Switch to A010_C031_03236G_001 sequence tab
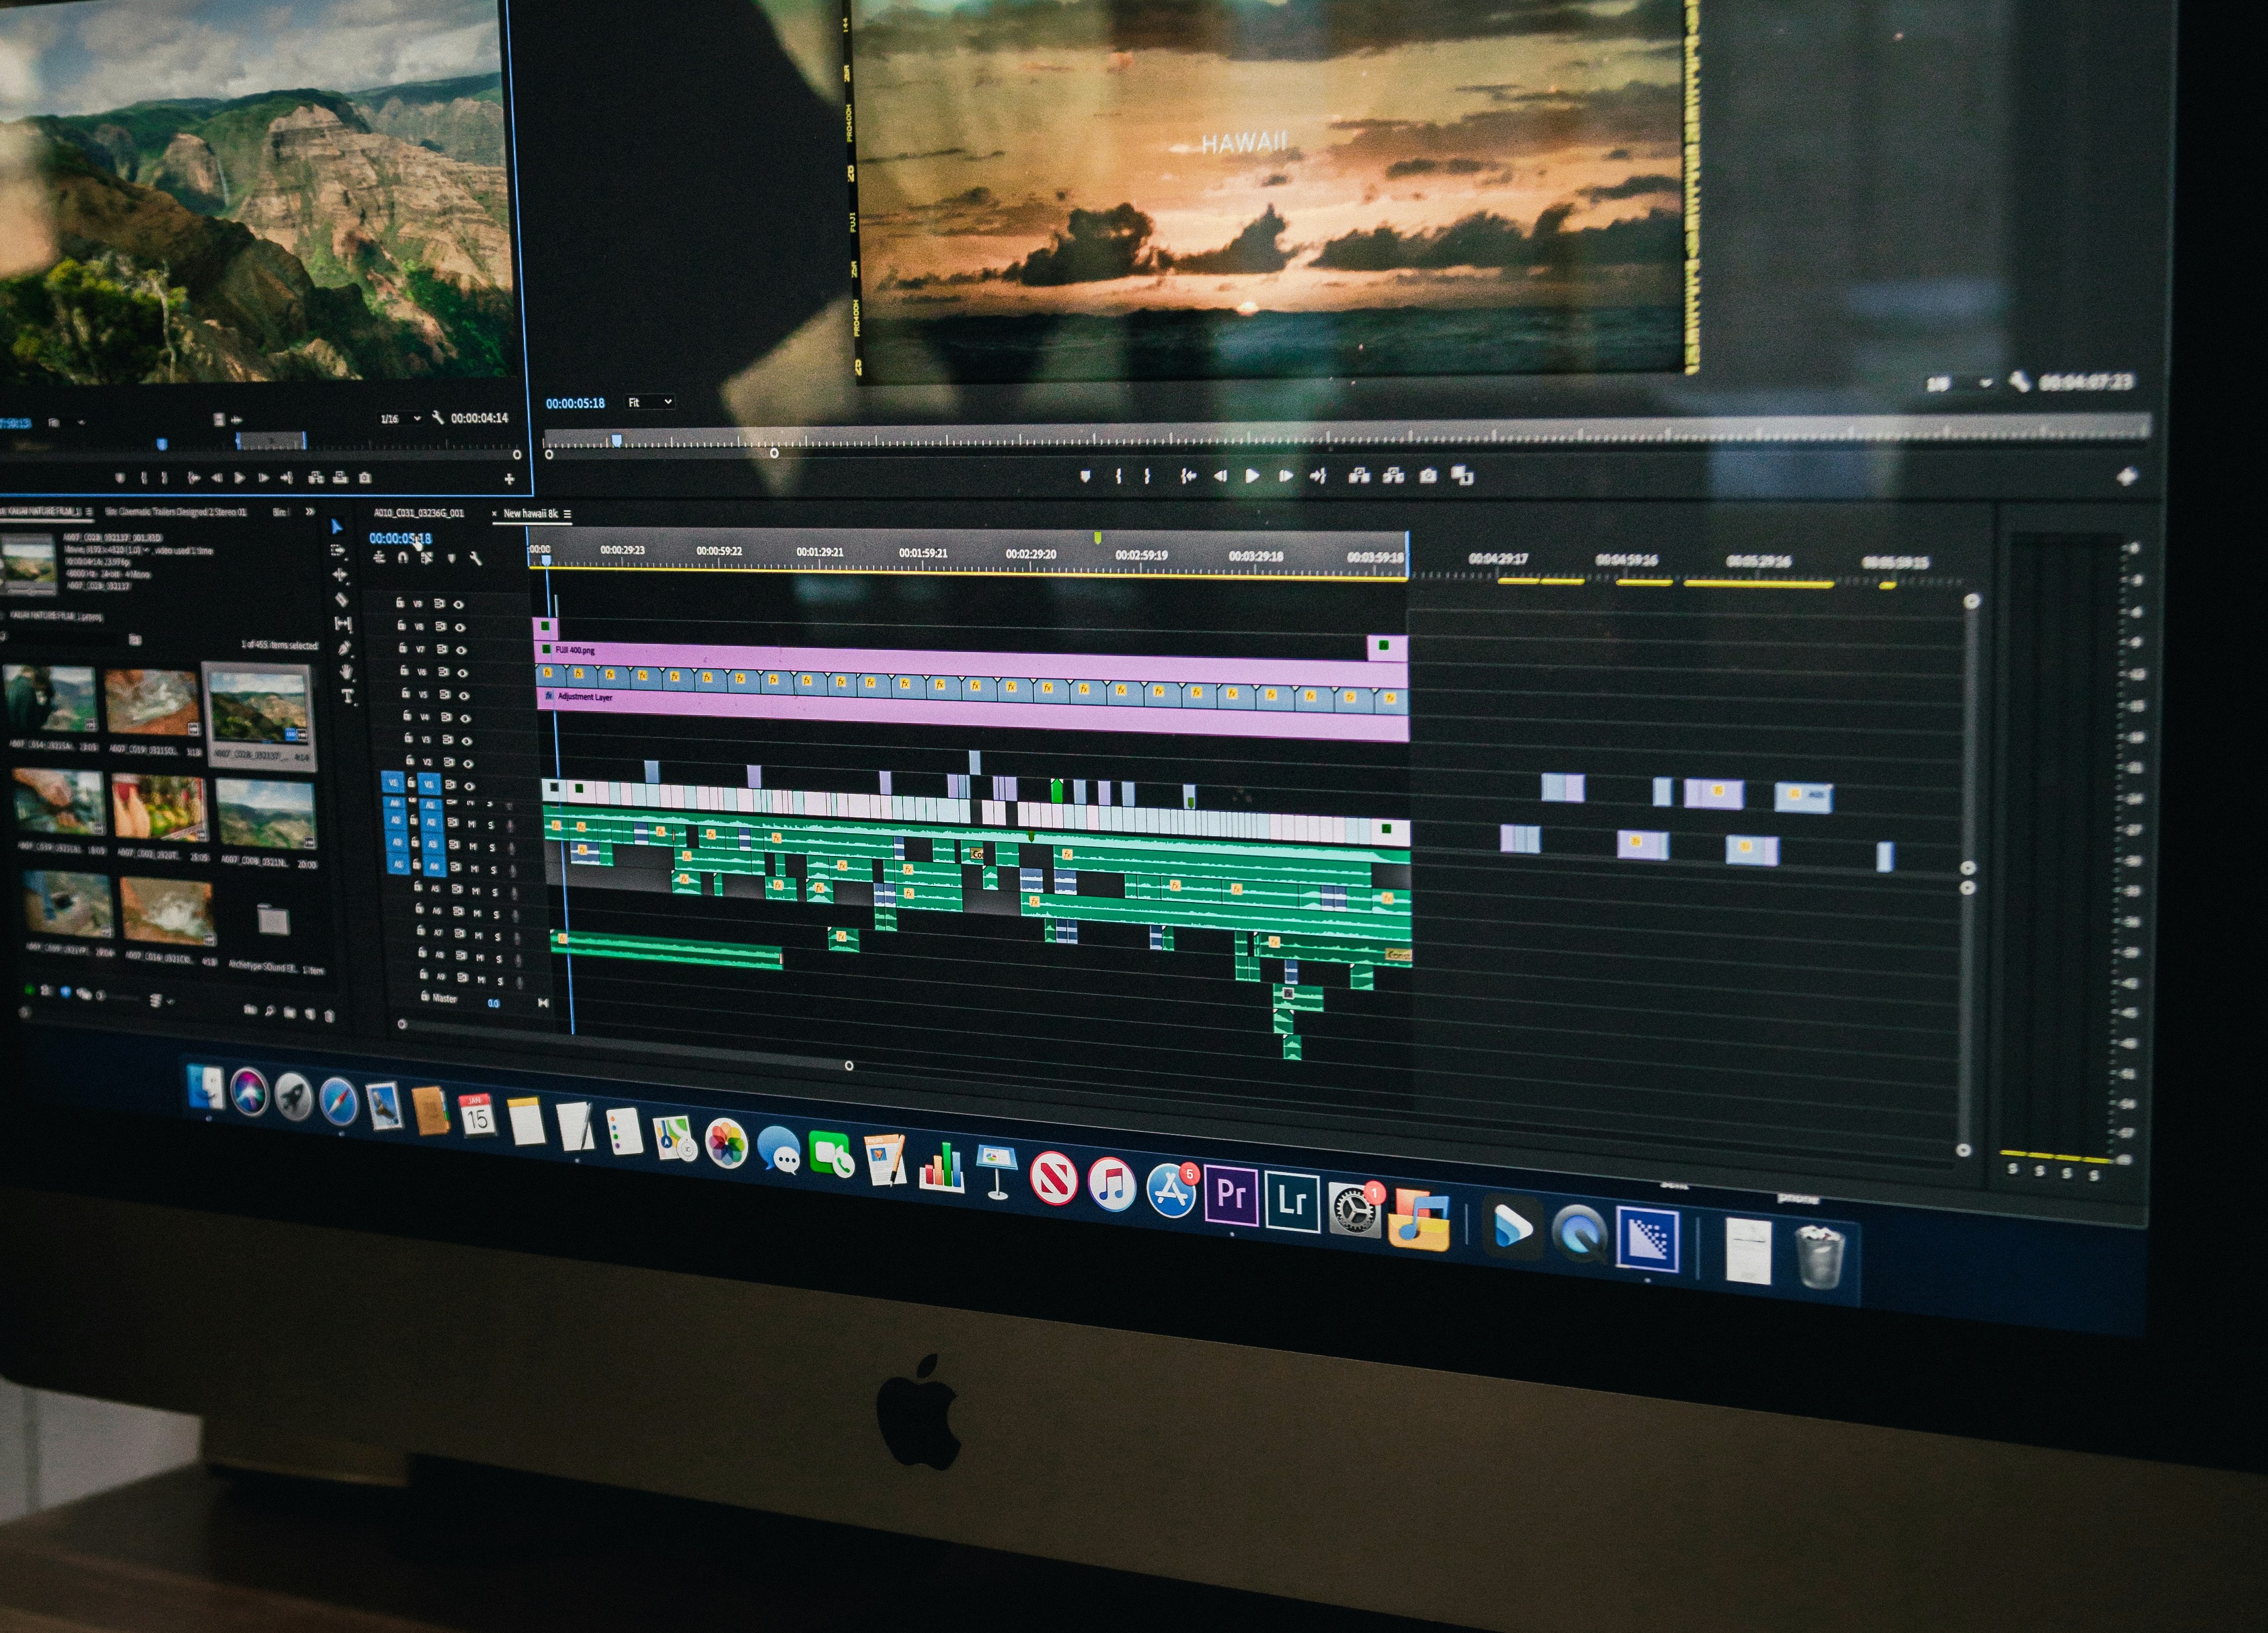This screenshot has width=2268, height=1633. [x=419, y=513]
